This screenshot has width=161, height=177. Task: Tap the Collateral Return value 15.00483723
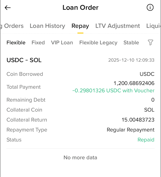(x=138, y=120)
